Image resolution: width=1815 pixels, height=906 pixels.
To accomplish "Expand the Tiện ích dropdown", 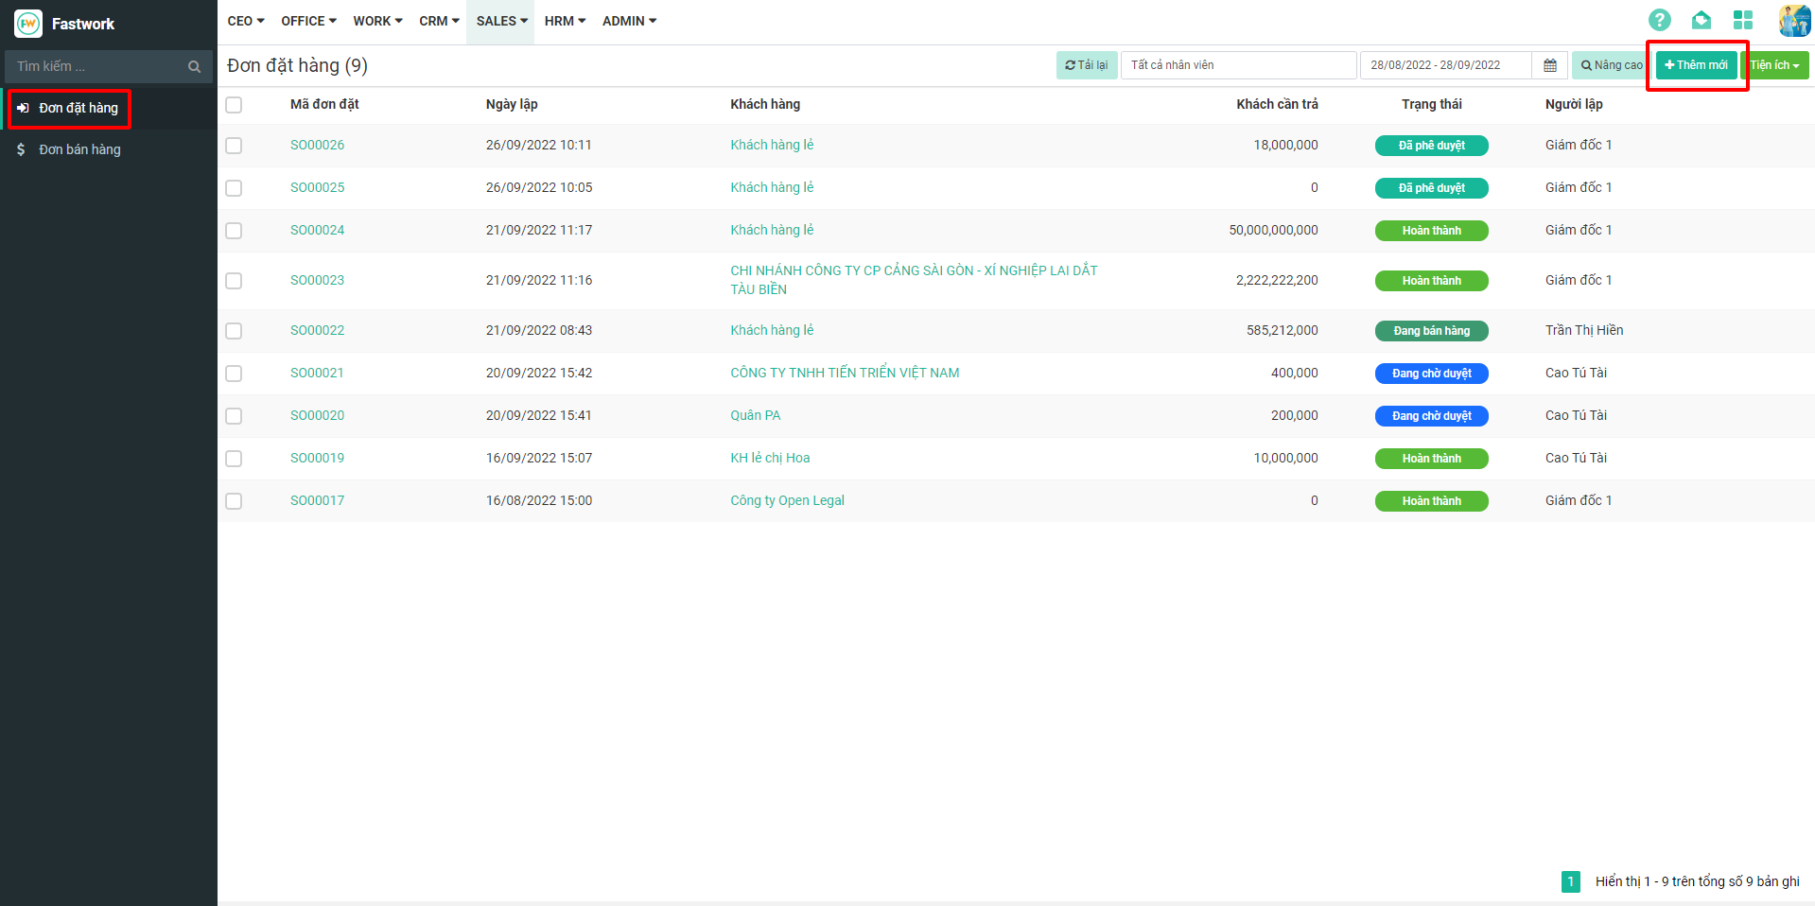I will pos(1774,65).
